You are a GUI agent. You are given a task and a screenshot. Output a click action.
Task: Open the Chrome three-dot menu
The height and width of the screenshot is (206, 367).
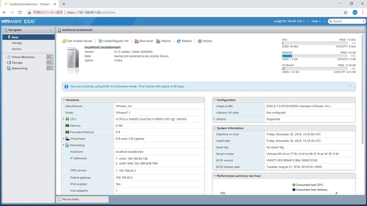[363, 13]
